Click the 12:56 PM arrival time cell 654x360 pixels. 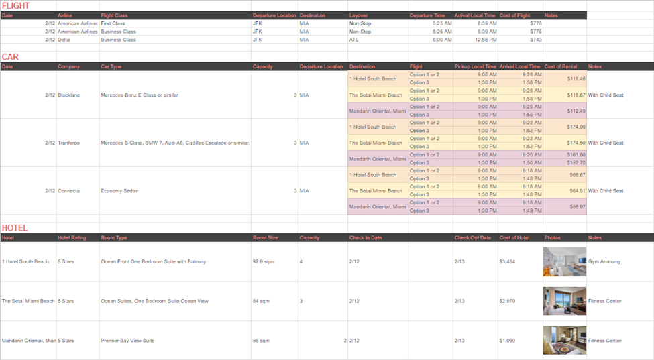point(476,40)
